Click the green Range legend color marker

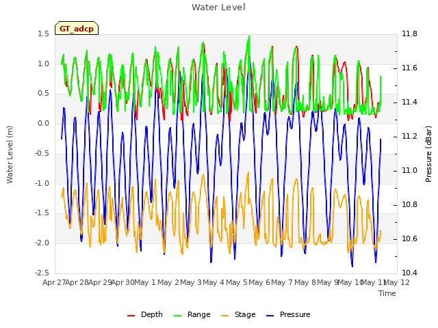(178, 316)
